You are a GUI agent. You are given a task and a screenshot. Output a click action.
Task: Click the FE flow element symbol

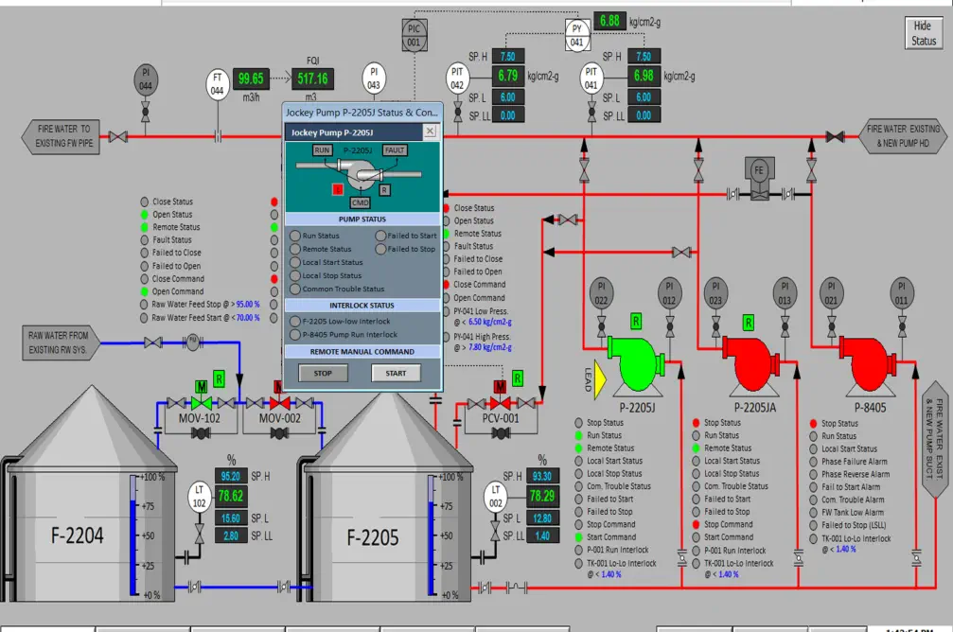point(757,169)
